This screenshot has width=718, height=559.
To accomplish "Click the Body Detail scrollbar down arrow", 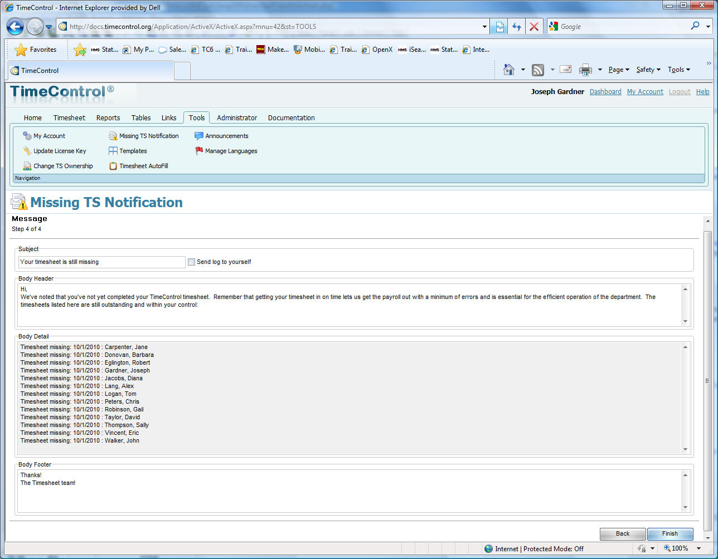I will (x=686, y=449).
